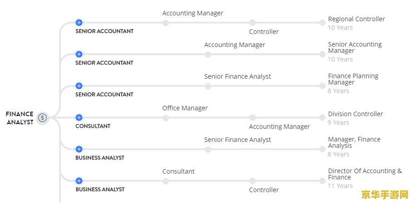The width and height of the screenshot is (411, 203).
Task: Click the FINANCE ANALYST root label
Action: coord(20,118)
